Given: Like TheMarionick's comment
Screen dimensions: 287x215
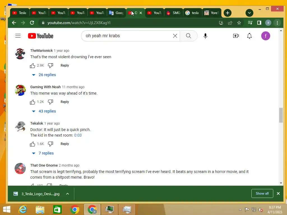Looking at the screenshot, I should click(x=33, y=66).
